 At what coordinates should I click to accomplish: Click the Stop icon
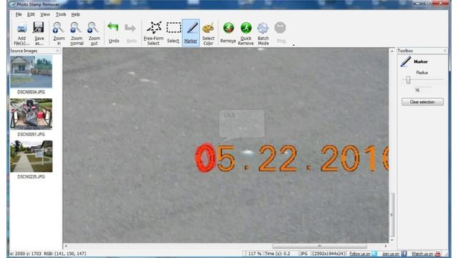click(281, 28)
